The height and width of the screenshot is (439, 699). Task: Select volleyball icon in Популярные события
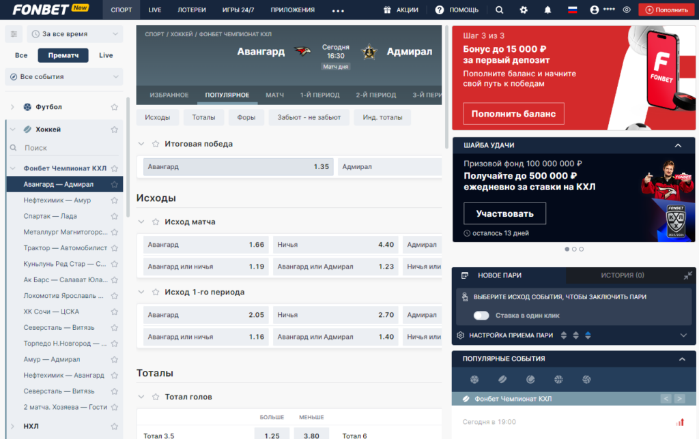pos(586,379)
